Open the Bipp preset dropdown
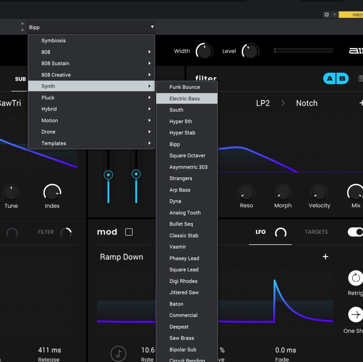363x362 pixels. [x=91, y=27]
